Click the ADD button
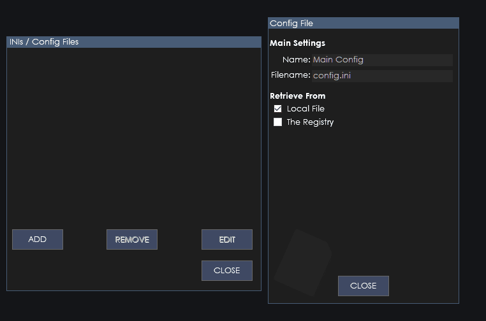The height and width of the screenshot is (321, 486). click(x=38, y=239)
